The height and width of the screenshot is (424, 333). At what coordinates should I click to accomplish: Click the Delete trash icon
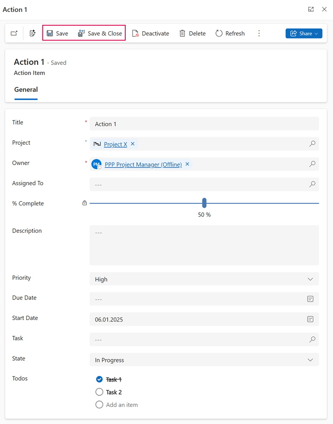(183, 33)
